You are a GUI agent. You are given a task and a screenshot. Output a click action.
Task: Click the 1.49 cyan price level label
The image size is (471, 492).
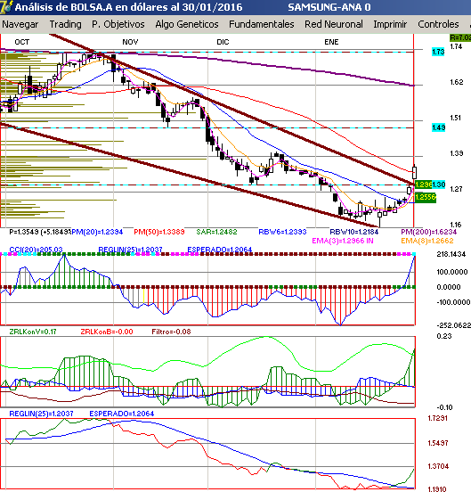(x=438, y=127)
